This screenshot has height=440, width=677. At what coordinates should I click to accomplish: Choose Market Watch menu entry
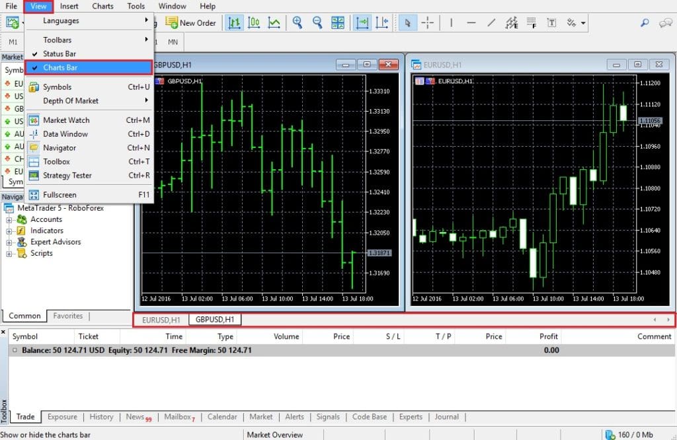click(x=89, y=120)
